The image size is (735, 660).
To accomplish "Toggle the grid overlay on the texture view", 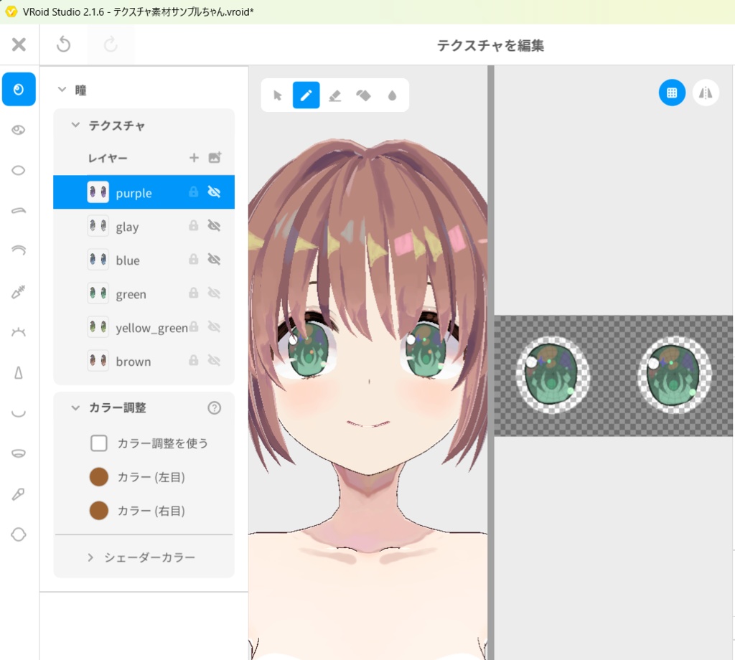I will (x=672, y=93).
